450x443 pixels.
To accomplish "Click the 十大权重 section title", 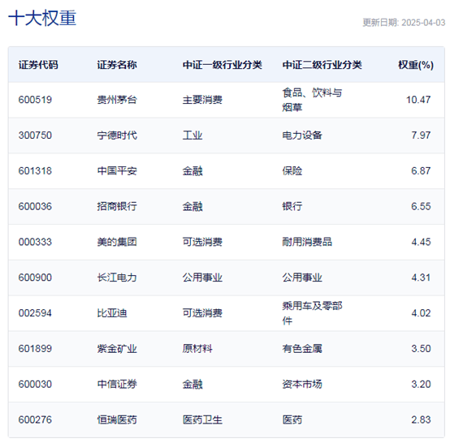I will point(42,18).
